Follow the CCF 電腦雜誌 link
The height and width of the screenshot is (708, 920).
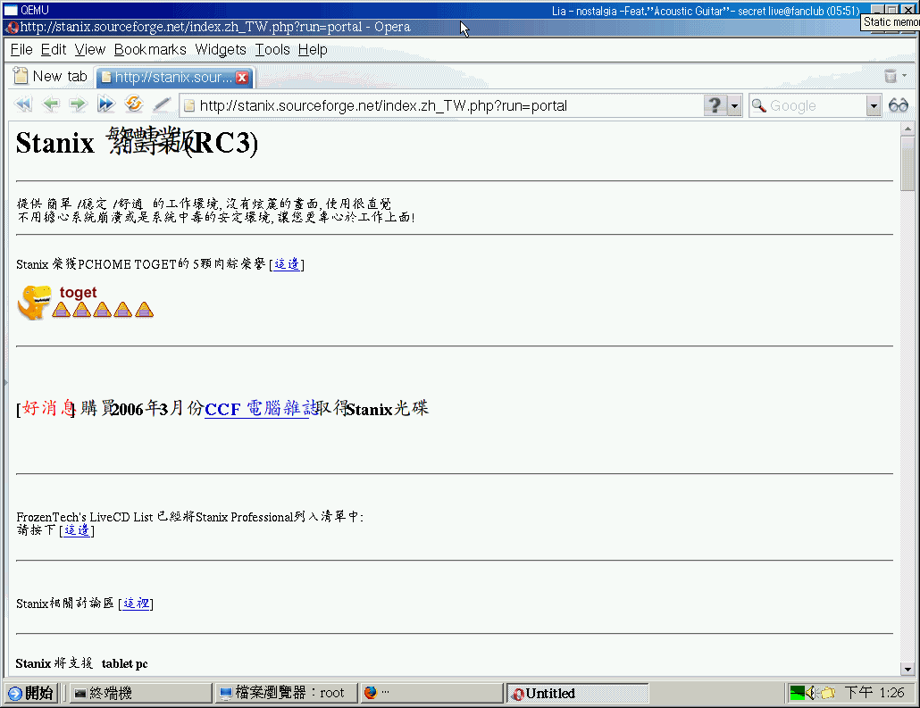[260, 410]
